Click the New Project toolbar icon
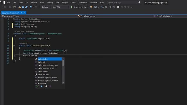187x105 pixels. click(14, 7)
